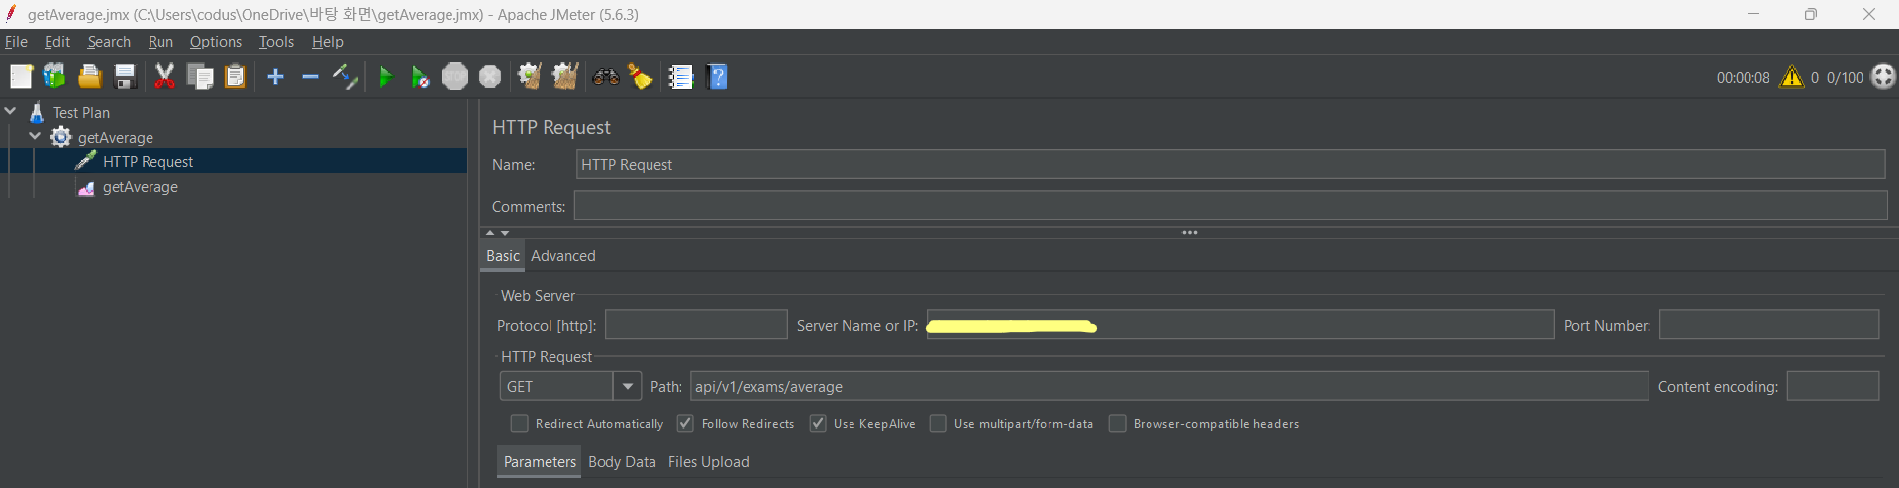1899x488 pixels.
Task: Open the Search menu
Action: [109, 42]
